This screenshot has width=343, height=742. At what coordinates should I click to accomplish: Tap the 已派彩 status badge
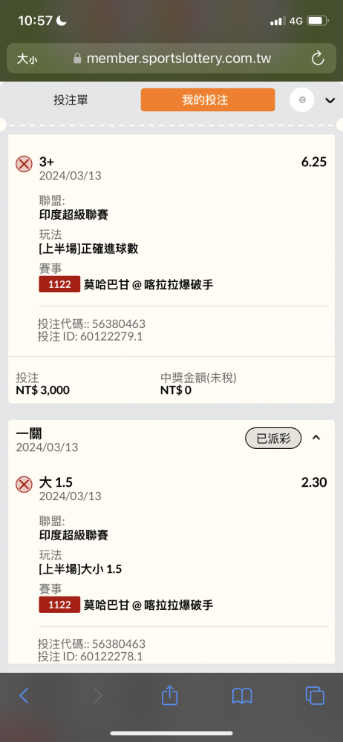[273, 439]
